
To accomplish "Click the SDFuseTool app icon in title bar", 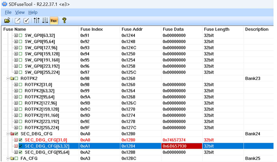I will point(5,4).
